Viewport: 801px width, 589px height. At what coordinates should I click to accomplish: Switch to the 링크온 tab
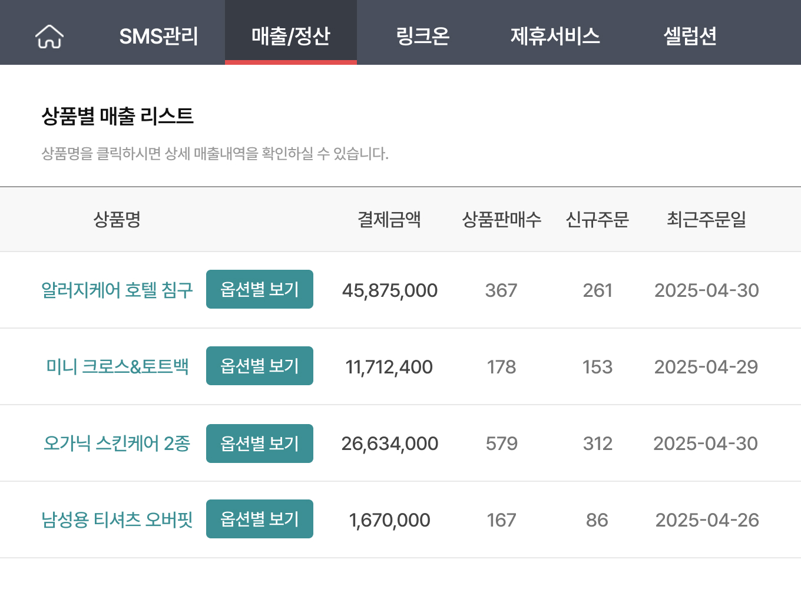tap(423, 35)
